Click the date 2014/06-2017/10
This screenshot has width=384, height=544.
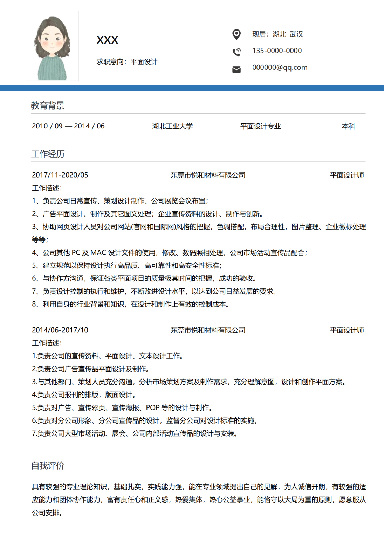[60, 330]
